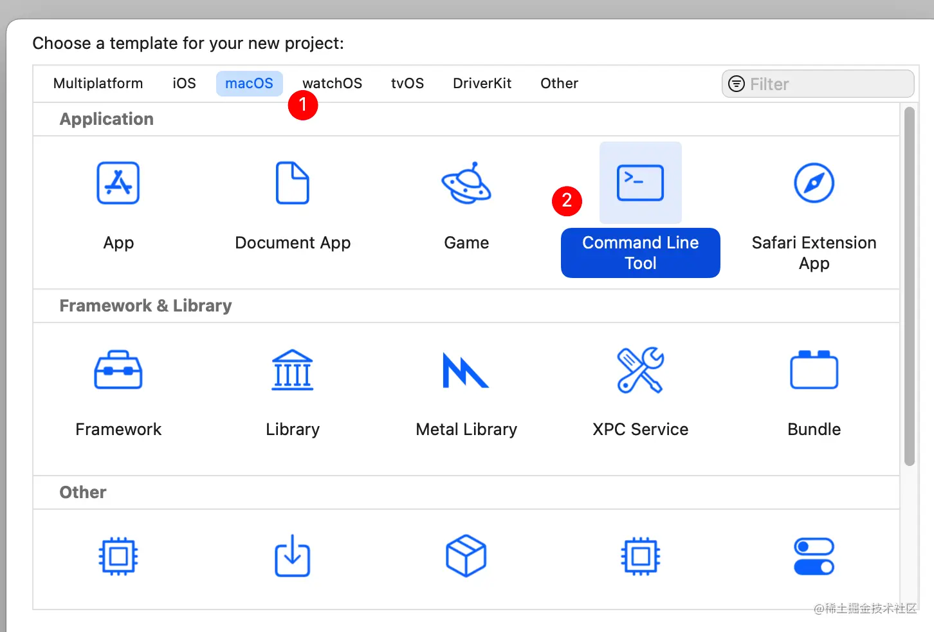This screenshot has width=934, height=632.
Task: Choose the Safari Extension App compass icon
Action: (814, 183)
